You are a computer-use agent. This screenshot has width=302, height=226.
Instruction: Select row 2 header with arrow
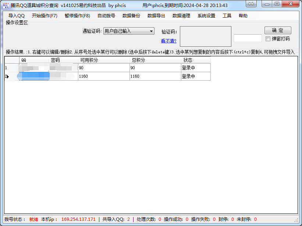click(x=12, y=77)
